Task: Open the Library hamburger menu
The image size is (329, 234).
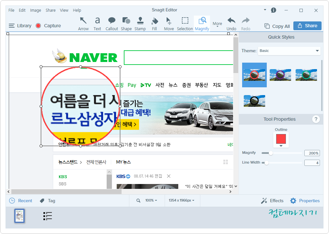Action: click(12, 26)
